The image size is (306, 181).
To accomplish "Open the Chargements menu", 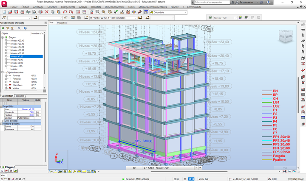I will [x=69, y=7].
